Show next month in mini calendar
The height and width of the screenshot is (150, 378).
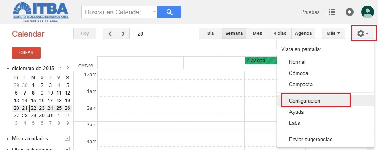[x=68, y=68]
